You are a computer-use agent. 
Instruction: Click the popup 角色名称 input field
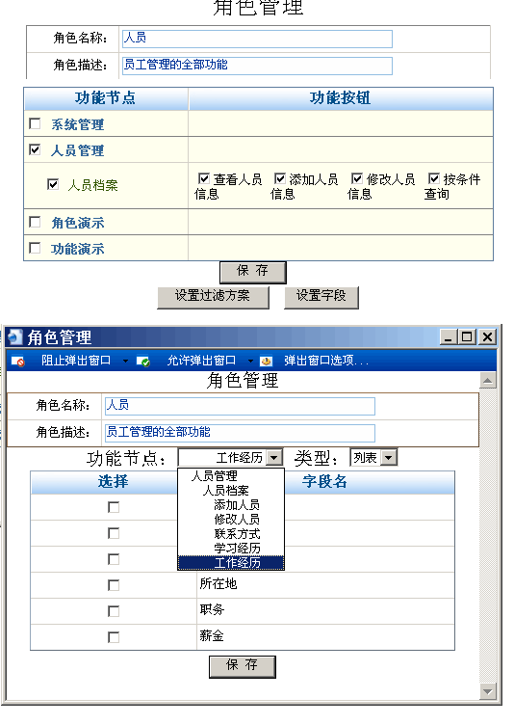point(240,407)
